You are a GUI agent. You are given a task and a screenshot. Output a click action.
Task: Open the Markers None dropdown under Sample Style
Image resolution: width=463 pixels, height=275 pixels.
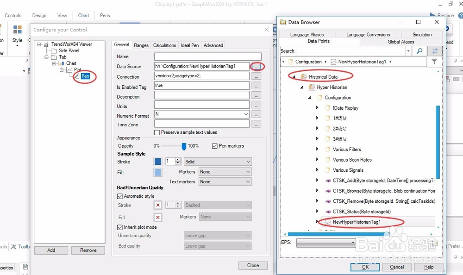point(225,172)
